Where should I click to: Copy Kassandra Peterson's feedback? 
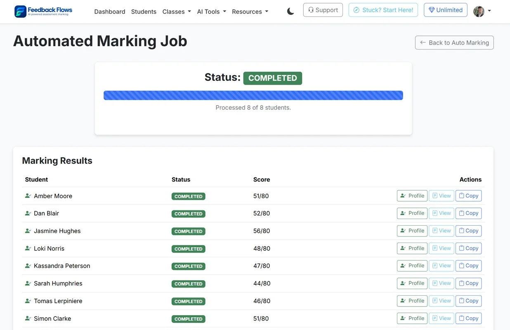tap(468, 266)
